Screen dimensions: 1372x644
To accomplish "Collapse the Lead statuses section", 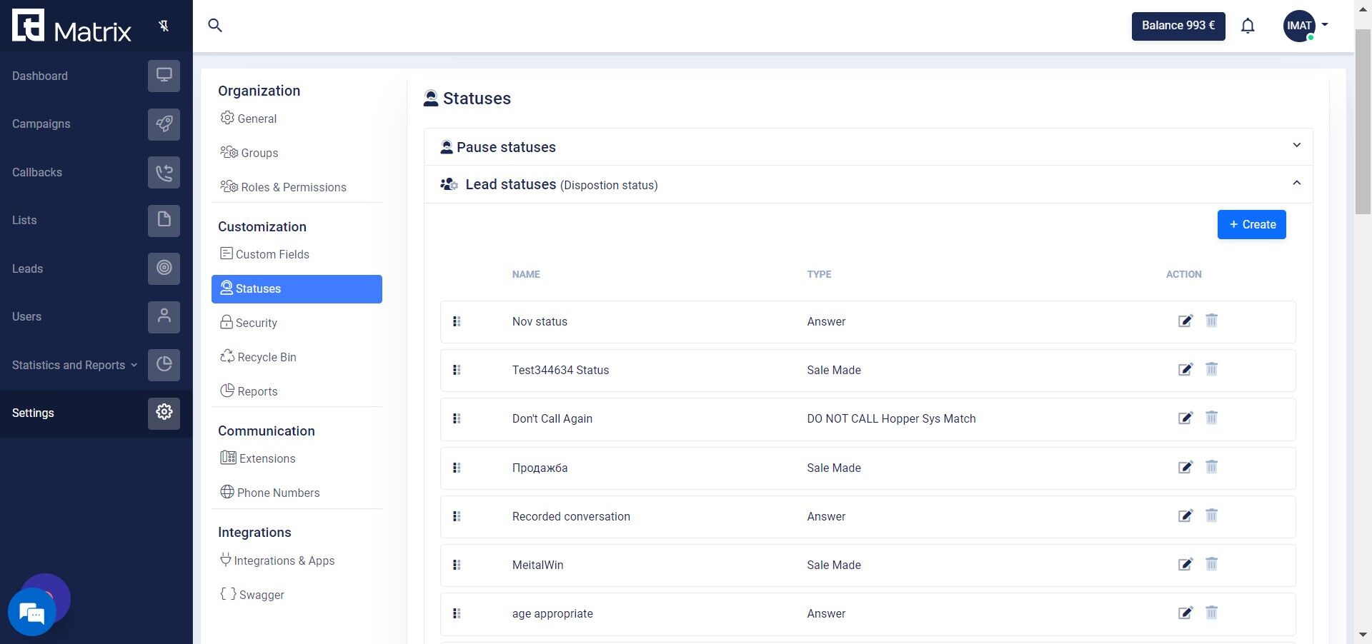I will pos(1296,183).
